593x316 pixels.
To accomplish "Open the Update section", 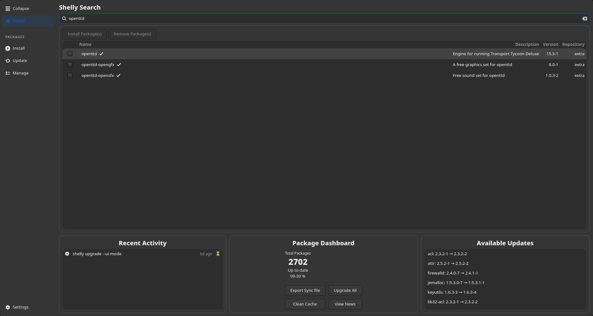I will (28, 61).
